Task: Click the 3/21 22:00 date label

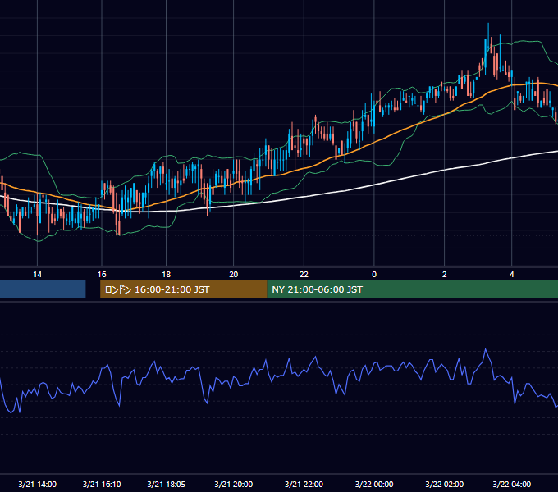Action: [x=304, y=484]
